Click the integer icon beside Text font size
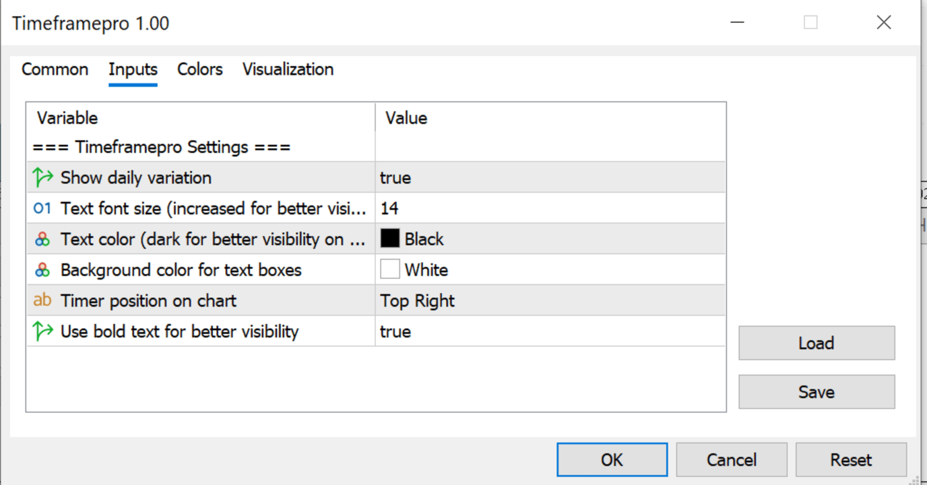This screenshot has width=927, height=485. pos(42,209)
